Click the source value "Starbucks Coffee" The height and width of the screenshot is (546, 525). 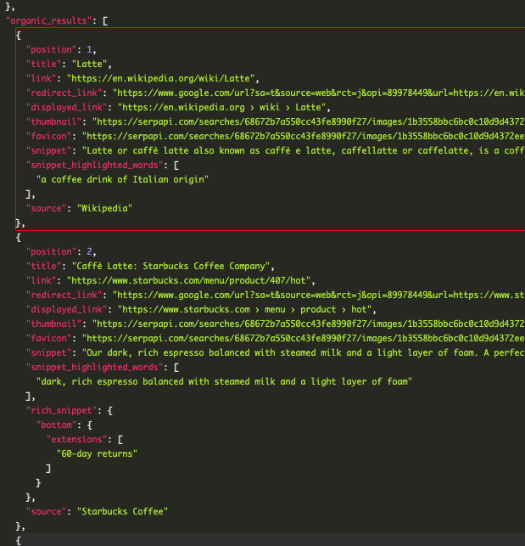click(122, 511)
